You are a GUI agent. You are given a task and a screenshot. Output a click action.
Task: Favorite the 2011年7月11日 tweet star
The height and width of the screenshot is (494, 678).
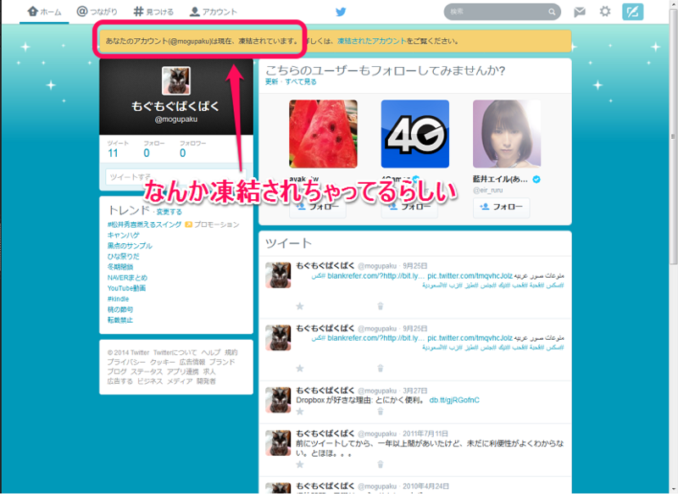coord(300,464)
